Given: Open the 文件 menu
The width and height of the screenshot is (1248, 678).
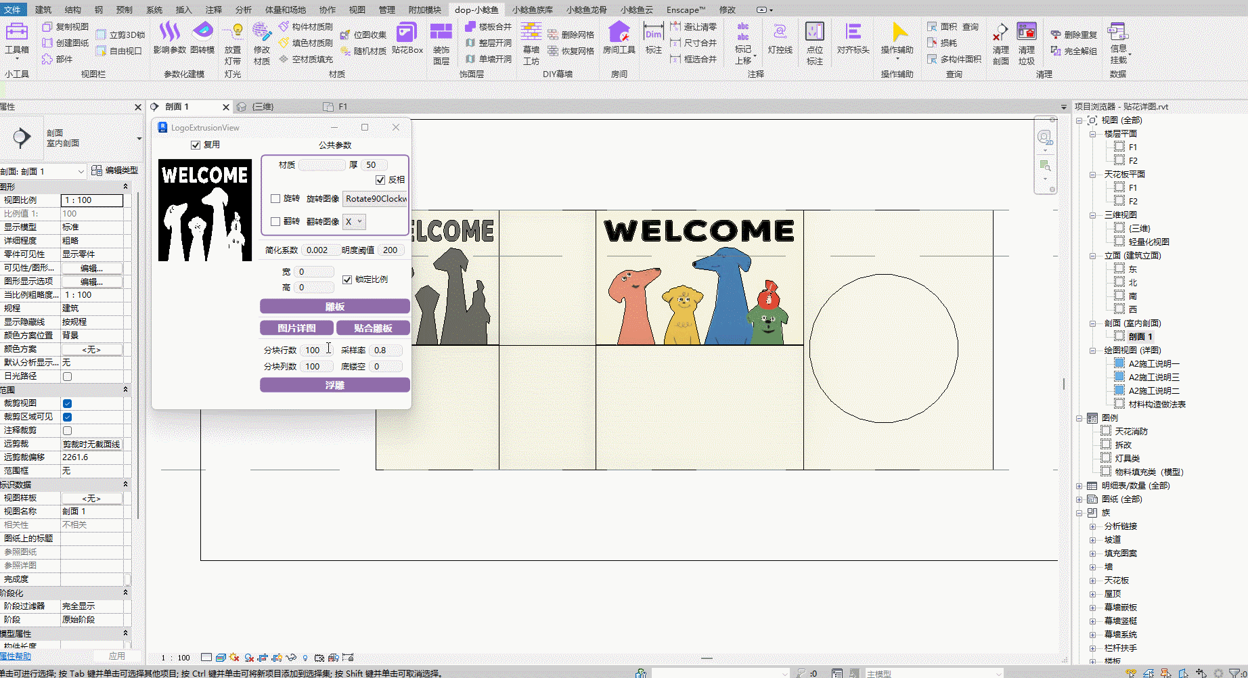Looking at the screenshot, I should (13, 9).
